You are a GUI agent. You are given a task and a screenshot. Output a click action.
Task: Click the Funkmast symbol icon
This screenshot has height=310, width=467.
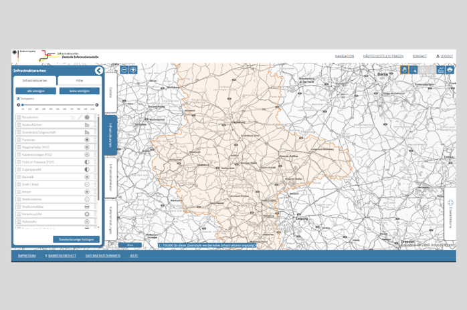87,140
